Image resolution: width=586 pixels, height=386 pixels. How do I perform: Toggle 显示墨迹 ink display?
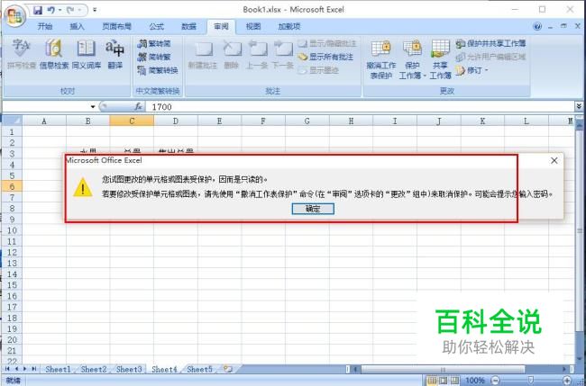click(318, 70)
